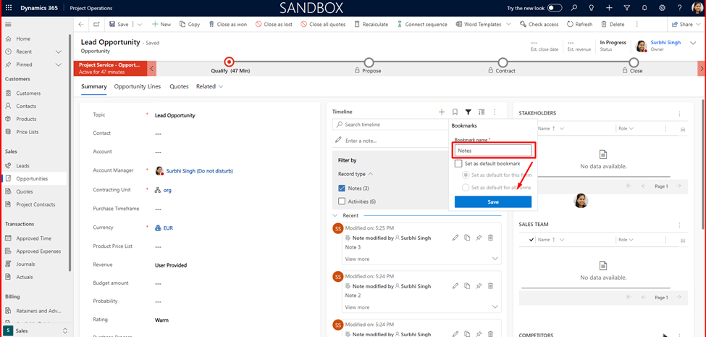Screen dimensions: 706x337
Task: Click the Close as won button
Action: pyautogui.click(x=228, y=24)
